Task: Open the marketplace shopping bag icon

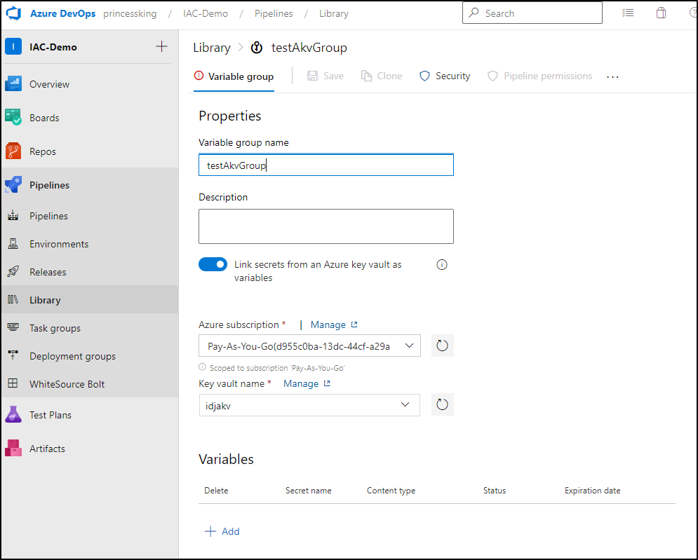Action: [661, 13]
